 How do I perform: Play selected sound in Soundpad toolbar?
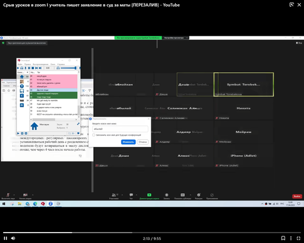(18, 68)
